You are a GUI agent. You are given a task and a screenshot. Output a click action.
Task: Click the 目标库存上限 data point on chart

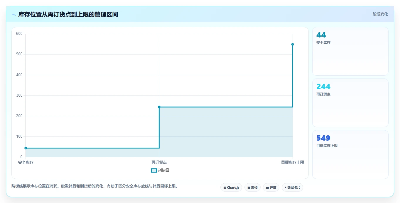[293, 44]
